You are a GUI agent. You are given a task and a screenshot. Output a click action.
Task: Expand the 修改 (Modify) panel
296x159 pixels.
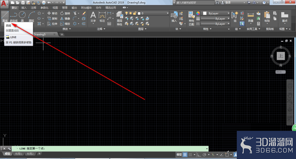tap(67, 29)
